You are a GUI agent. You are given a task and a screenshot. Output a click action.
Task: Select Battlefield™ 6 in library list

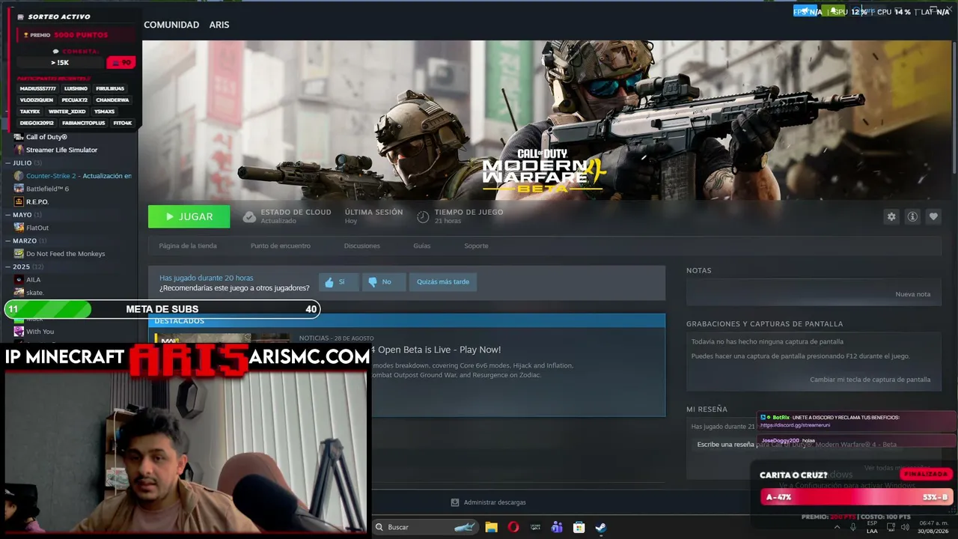[47, 189]
